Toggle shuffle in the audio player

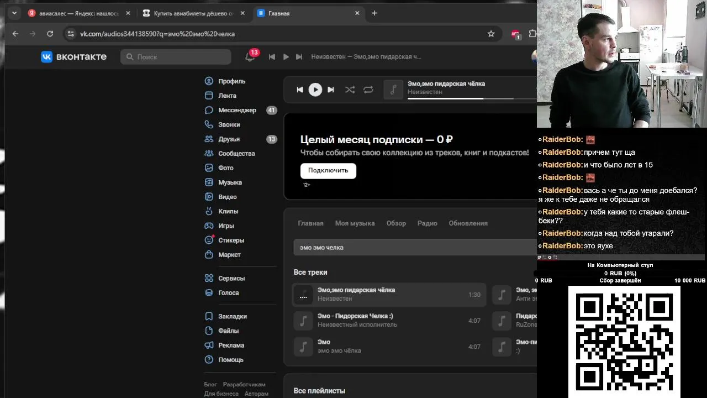point(350,90)
